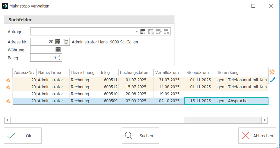Sort by the Name/Firma column header

click(x=53, y=72)
